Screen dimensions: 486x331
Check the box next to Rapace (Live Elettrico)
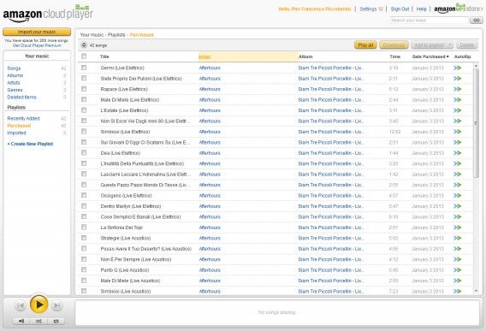point(84,89)
